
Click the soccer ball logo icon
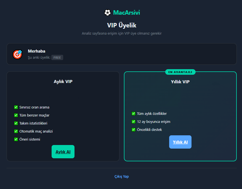tap(107, 12)
